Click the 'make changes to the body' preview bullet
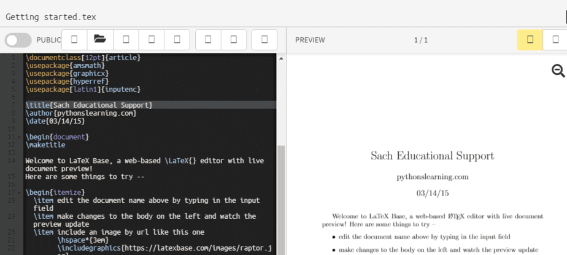567x255 pixels. (438, 250)
